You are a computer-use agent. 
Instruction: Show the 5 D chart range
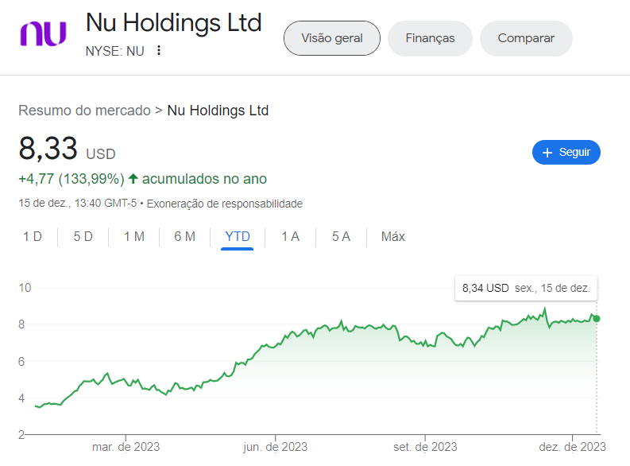[x=83, y=236]
